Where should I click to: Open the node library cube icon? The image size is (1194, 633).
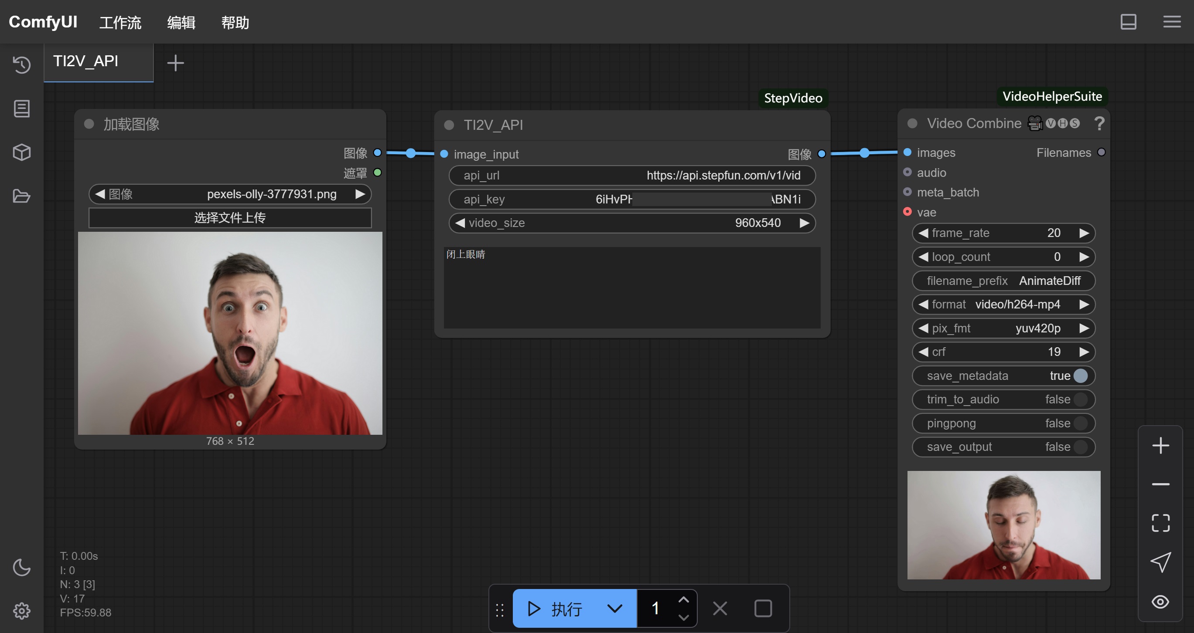tap(22, 152)
